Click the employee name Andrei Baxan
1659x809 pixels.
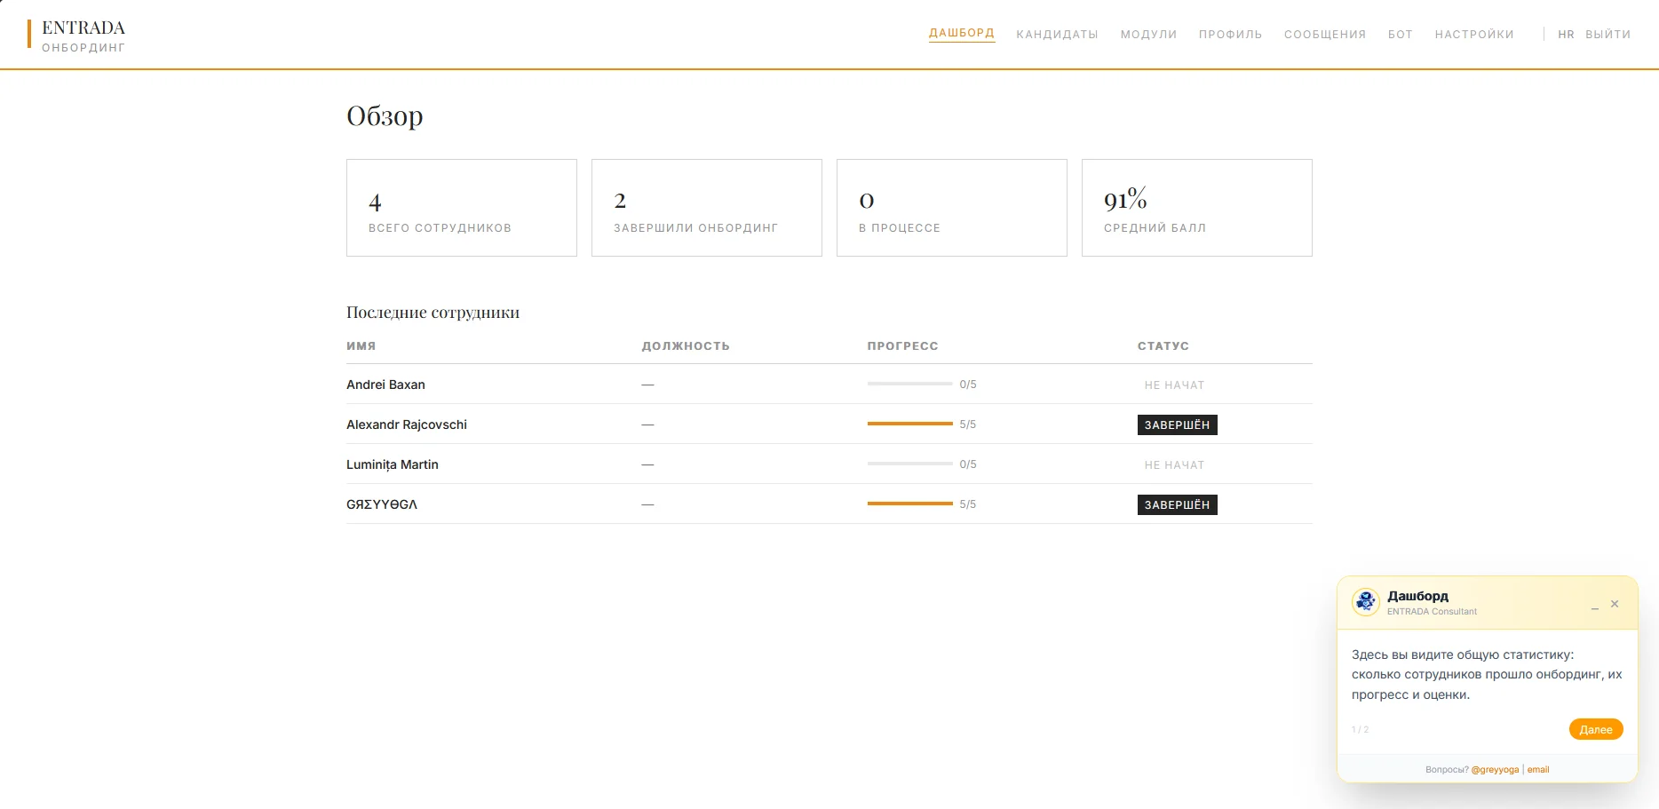point(385,385)
